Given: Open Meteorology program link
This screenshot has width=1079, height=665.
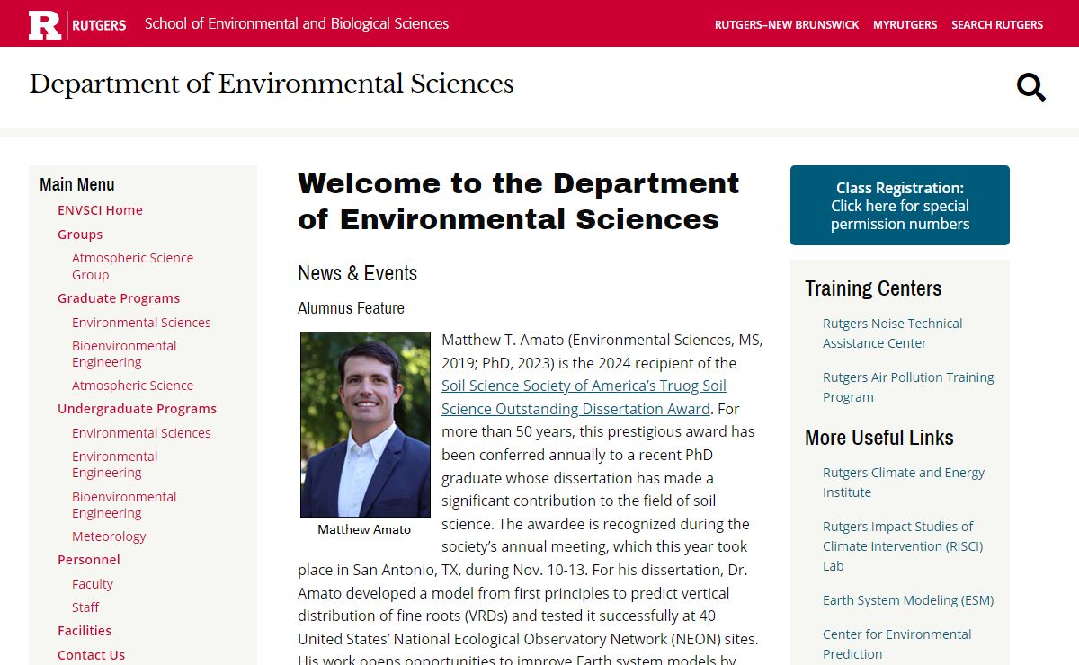Looking at the screenshot, I should point(109,536).
